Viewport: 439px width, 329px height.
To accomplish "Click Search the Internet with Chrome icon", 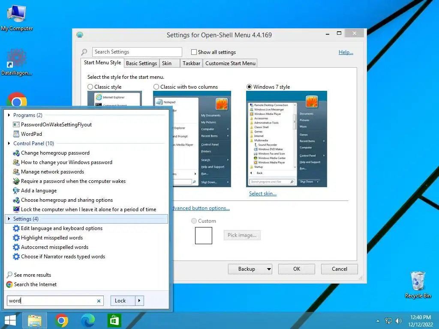I will coord(31,284).
